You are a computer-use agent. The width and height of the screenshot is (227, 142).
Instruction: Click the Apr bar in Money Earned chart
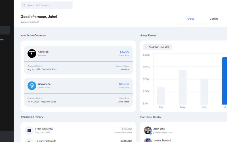click(161, 96)
